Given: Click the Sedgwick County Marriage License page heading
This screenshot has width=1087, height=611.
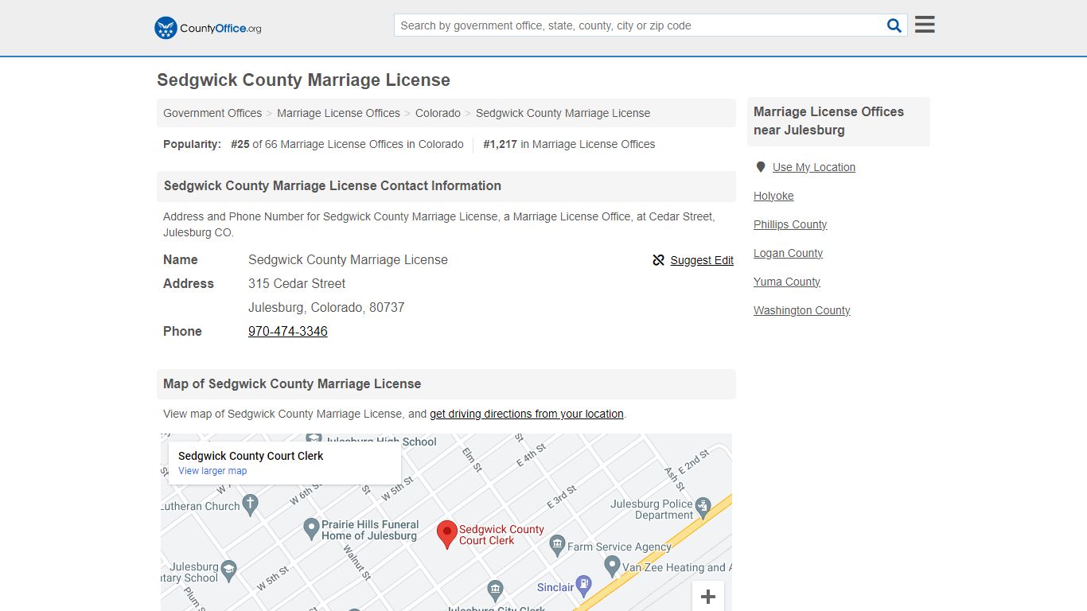Looking at the screenshot, I should click(303, 80).
